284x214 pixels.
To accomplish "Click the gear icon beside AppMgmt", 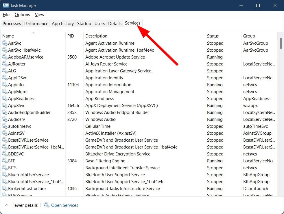I will (5, 91).
